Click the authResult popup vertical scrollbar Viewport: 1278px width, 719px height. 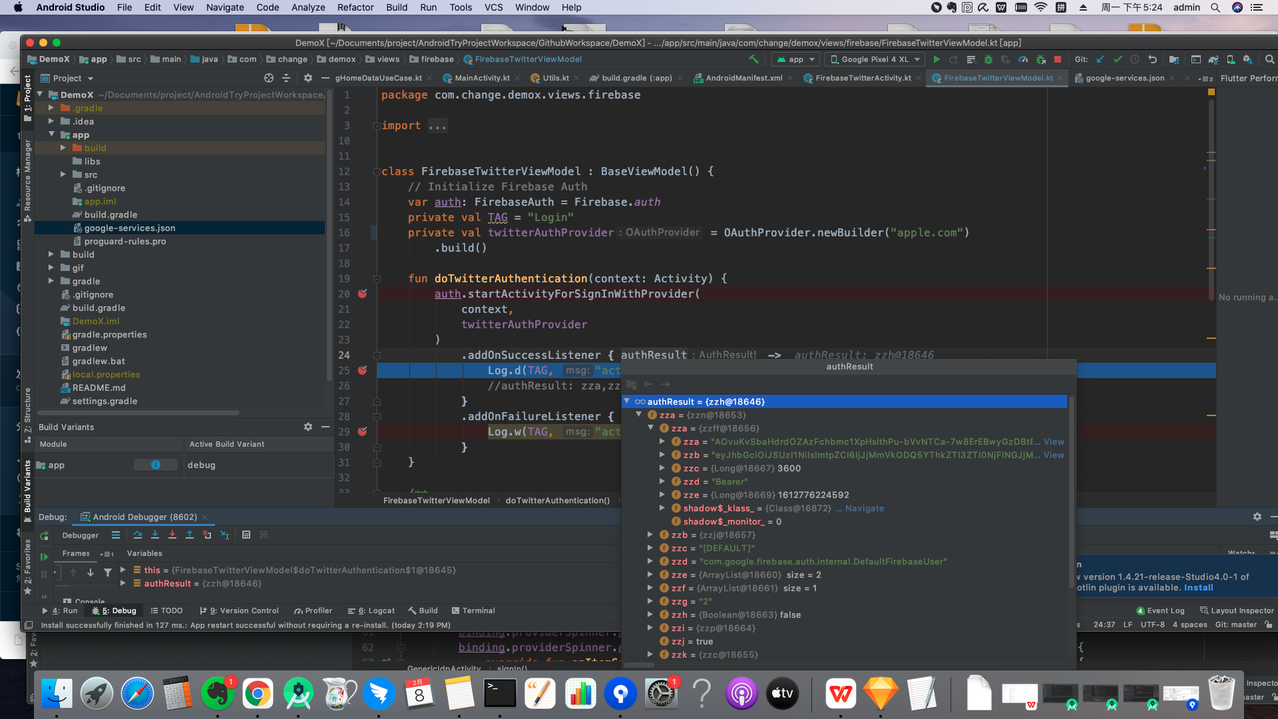tap(1072, 493)
